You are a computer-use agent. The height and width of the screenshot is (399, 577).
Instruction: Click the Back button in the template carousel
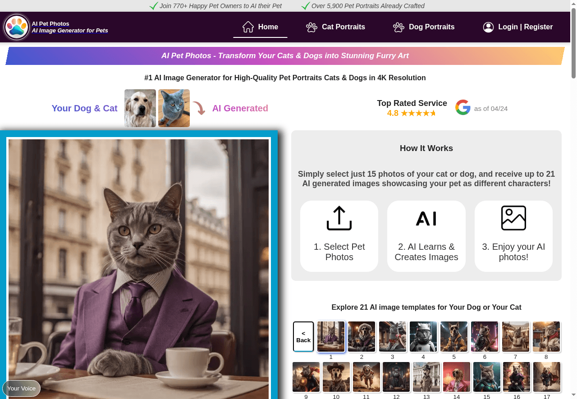tap(303, 337)
